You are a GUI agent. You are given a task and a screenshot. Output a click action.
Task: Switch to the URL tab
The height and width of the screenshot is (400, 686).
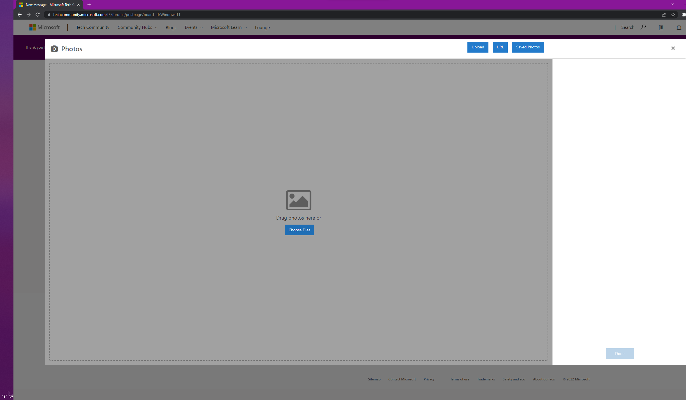pyautogui.click(x=500, y=47)
